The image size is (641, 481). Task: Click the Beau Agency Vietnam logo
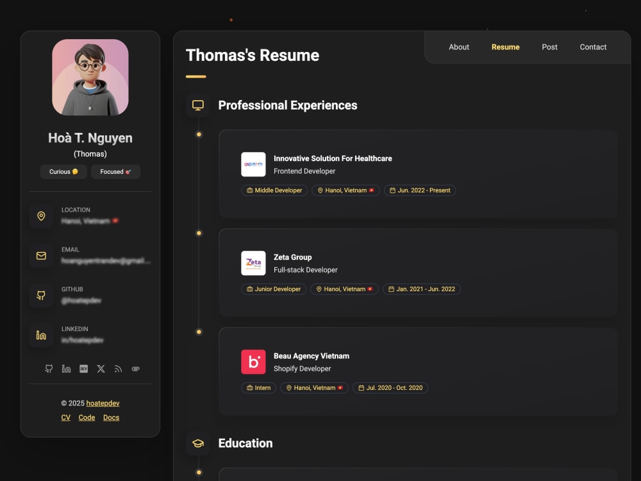pos(253,362)
